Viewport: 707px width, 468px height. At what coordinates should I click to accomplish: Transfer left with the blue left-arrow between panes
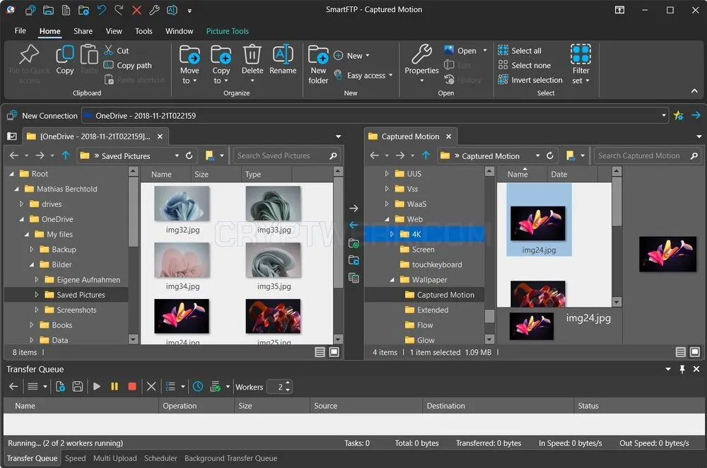(353, 225)
